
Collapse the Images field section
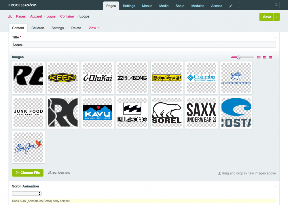275,57
